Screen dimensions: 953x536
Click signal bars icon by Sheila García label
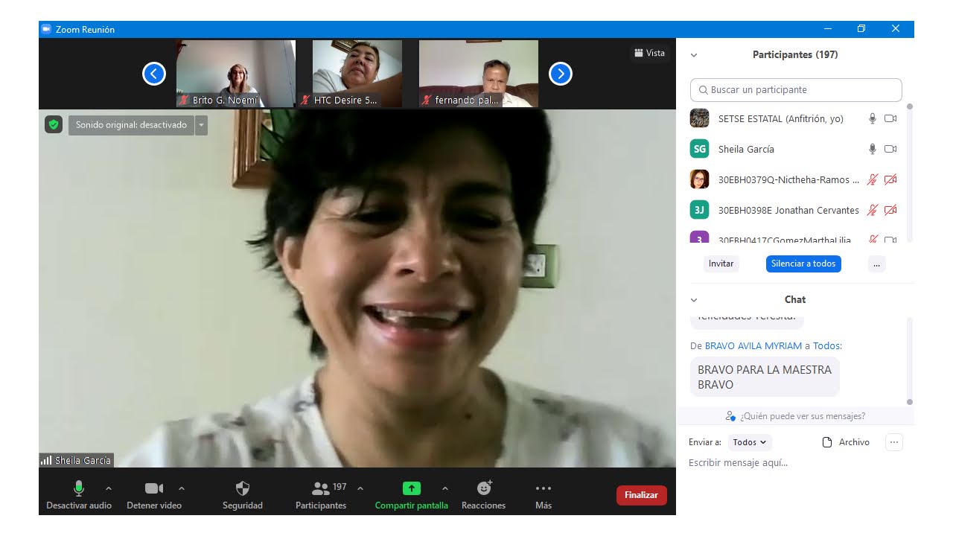tap(46, 461)
